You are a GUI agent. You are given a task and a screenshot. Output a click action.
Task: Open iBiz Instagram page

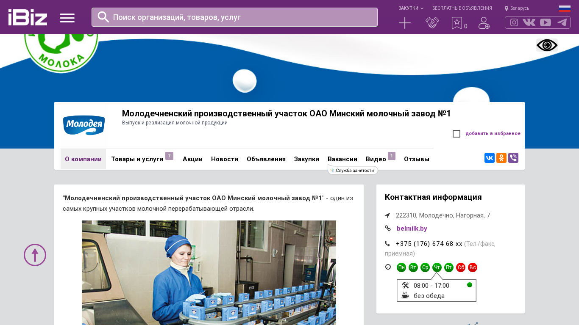point(514,22)
